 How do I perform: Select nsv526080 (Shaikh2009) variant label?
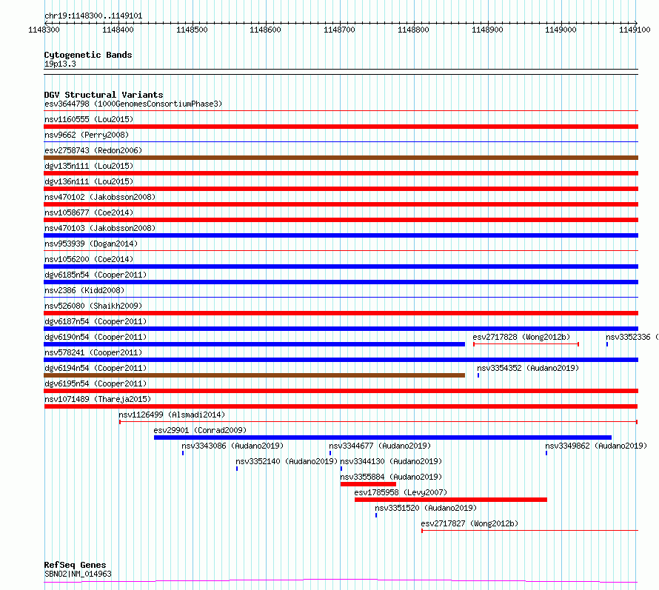point(93,306)
